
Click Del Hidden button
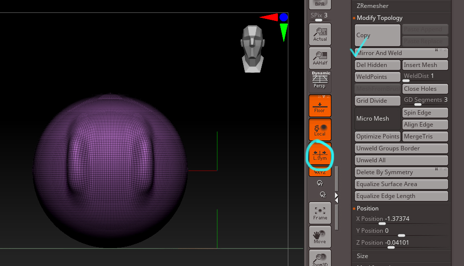377,65
